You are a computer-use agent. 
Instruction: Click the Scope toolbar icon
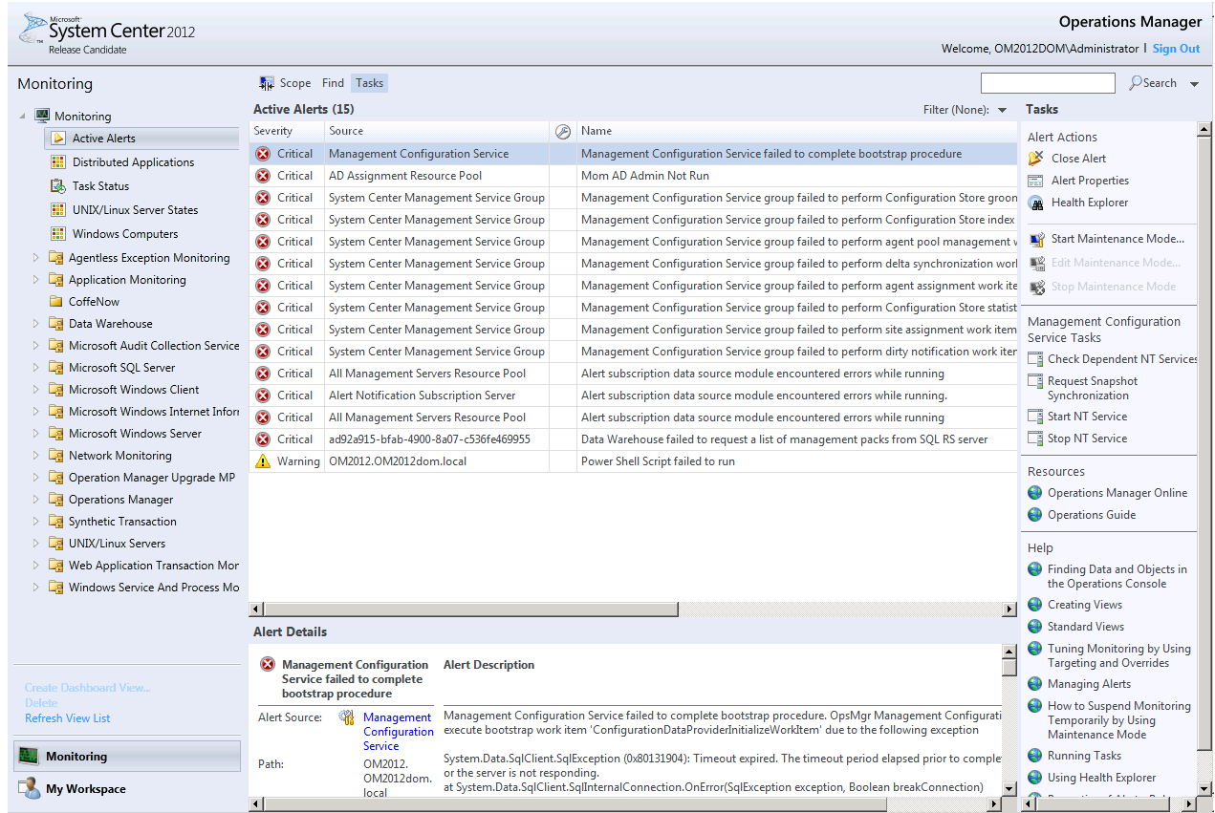pyautogui.click(x=267, y=83)
